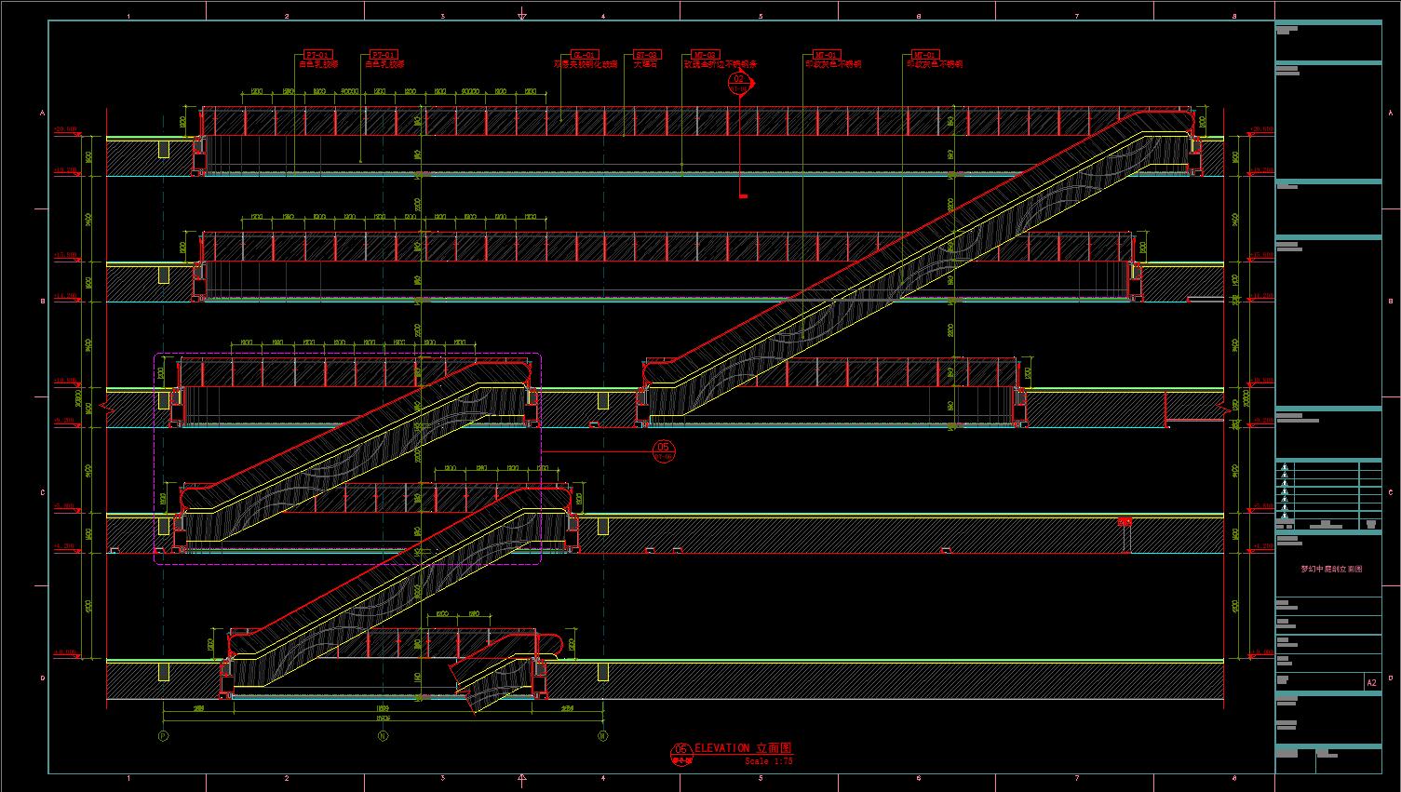Screen dimensions: 1401x792
Task: Click the A2 sheet size cell
Action: pos(1371,683)
